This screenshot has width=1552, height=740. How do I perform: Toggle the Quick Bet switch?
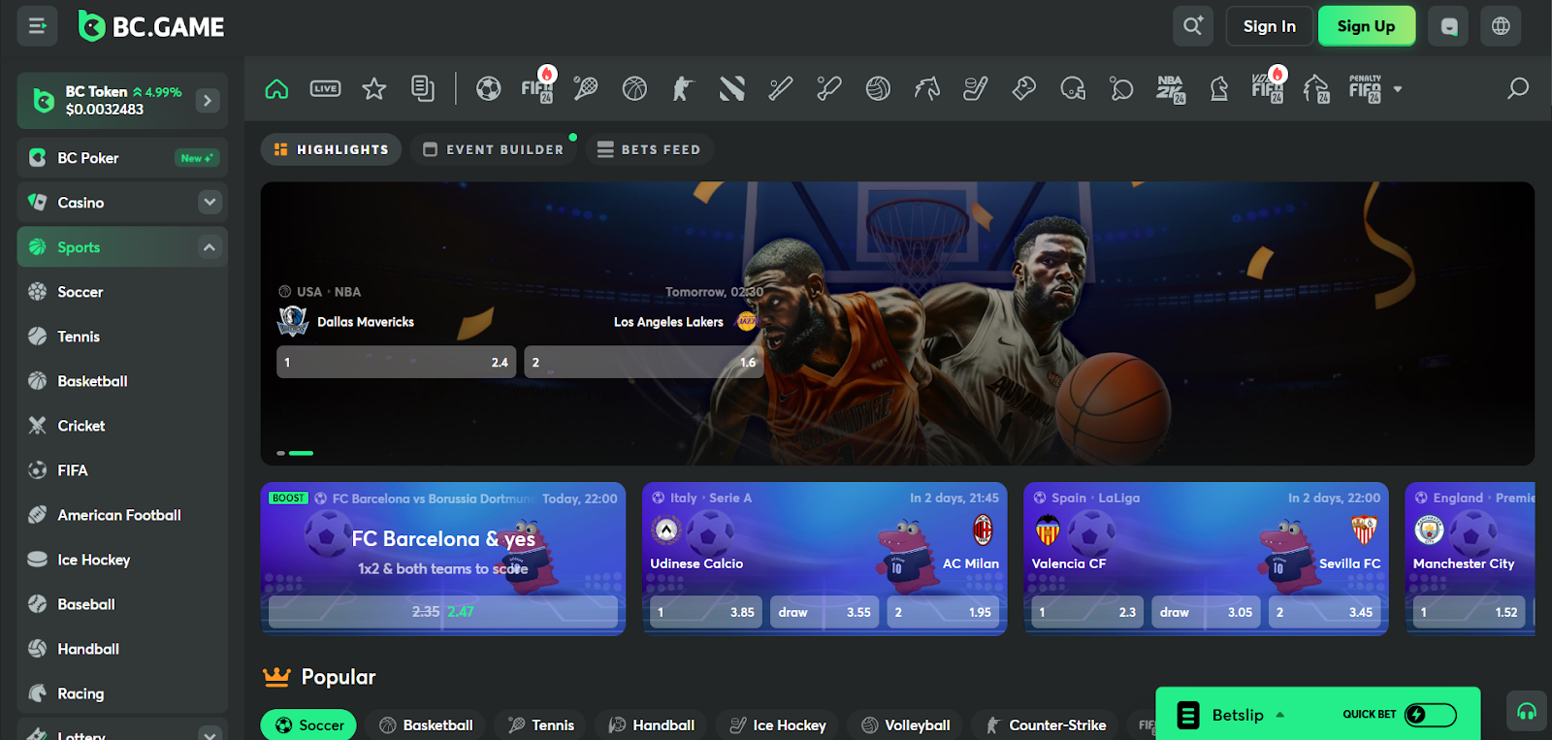pos(1431,715)
